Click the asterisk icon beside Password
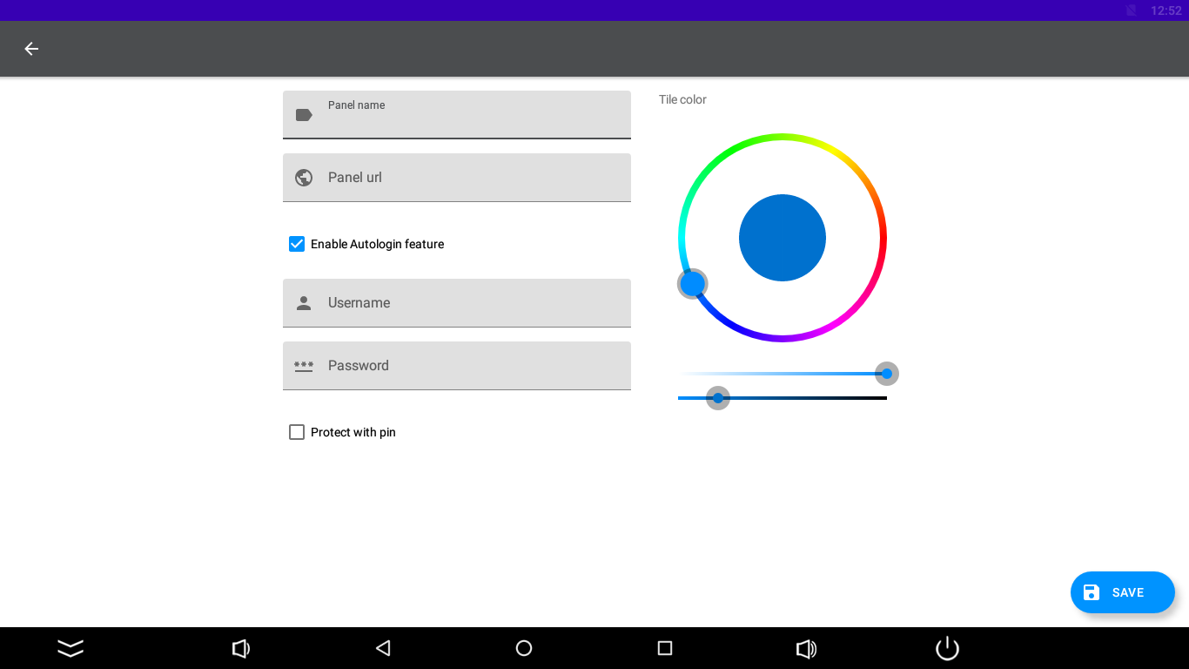 click(304, 366)
